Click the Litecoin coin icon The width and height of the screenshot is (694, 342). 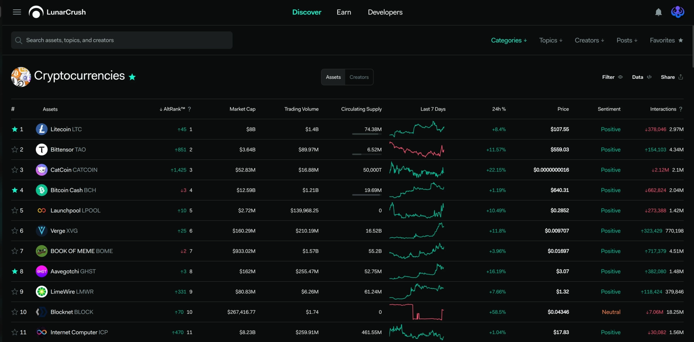(42, 129)
